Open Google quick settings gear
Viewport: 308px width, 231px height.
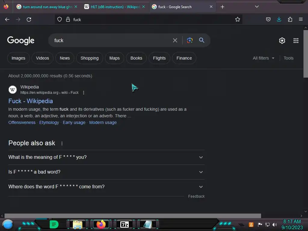[282, 41]
